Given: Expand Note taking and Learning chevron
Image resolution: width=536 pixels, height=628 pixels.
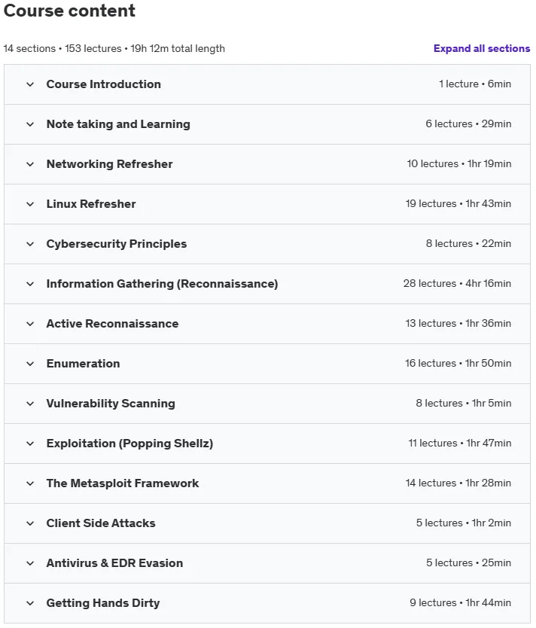Looking at the screenshot, I should pyautogui.click(x=30, y=124).
